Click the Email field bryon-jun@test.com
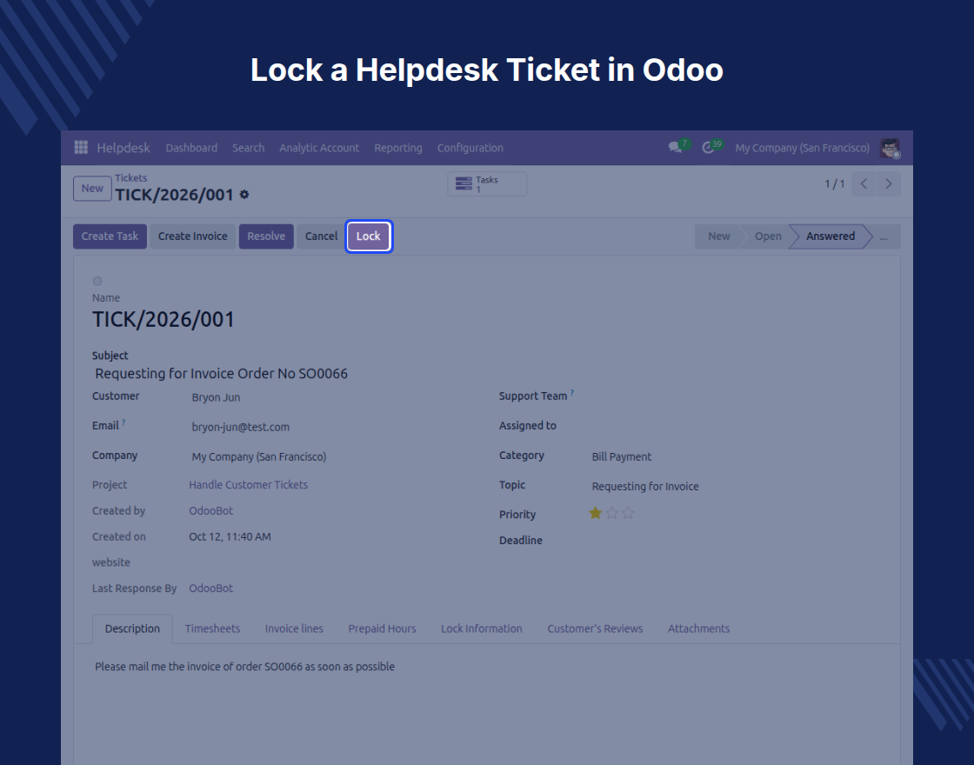Viewport: 974px width, 765px height. (241, 427)
